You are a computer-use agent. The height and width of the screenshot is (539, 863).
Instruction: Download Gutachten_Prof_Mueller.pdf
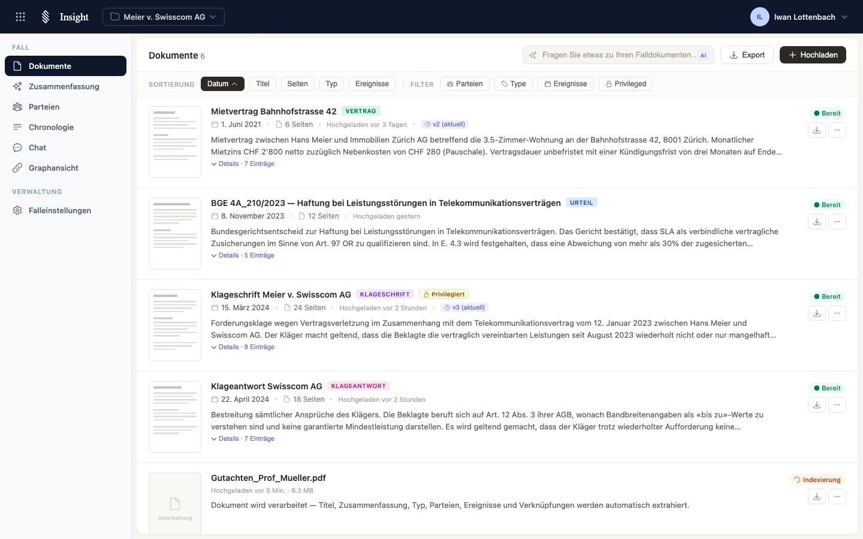click(x=817, y=496)
